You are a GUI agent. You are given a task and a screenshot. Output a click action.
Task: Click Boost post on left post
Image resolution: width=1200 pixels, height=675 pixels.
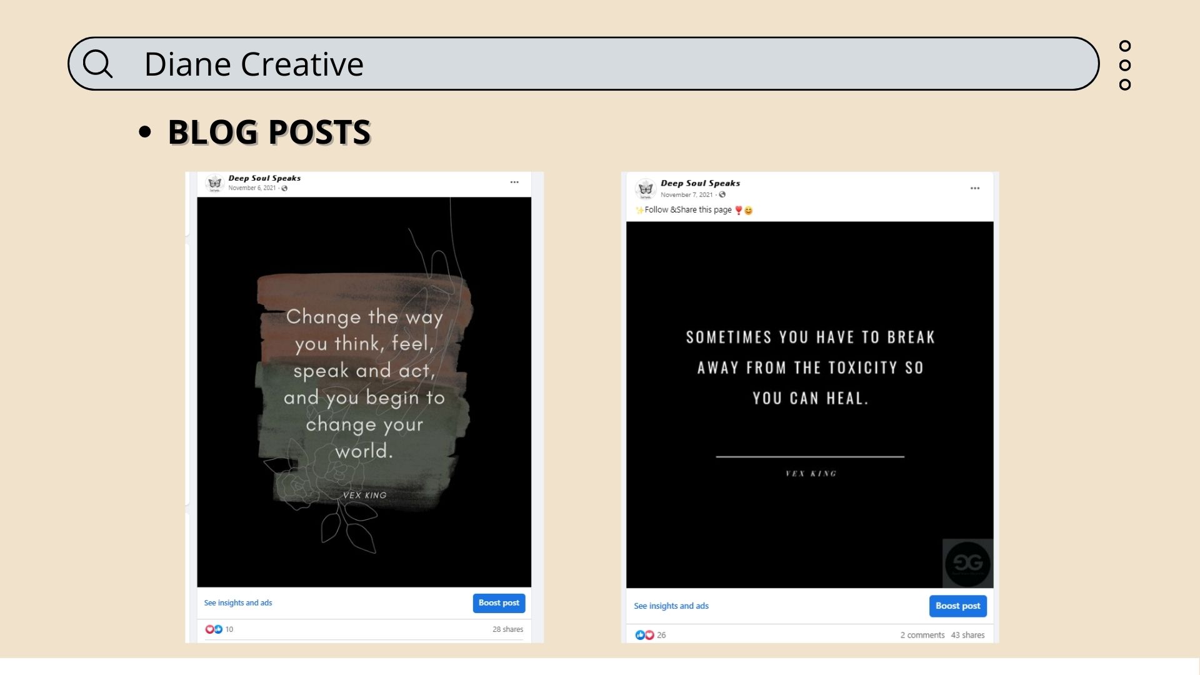pos(499,603)
